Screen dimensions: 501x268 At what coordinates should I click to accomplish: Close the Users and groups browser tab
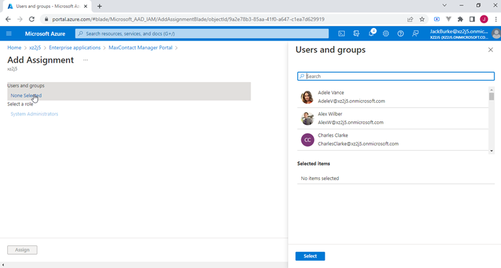86,7
